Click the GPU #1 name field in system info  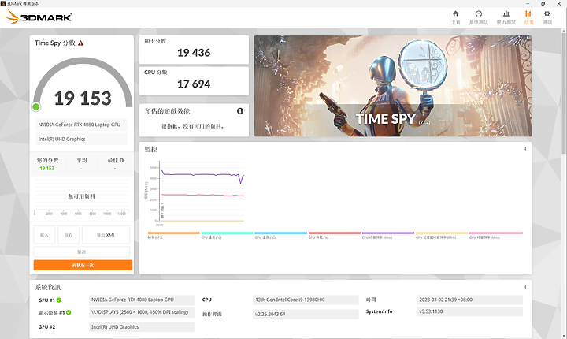coord(142,300)
